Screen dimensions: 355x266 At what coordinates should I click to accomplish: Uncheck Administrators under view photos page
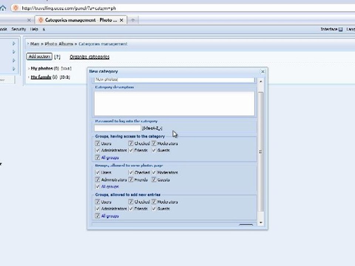coord(97,180)
